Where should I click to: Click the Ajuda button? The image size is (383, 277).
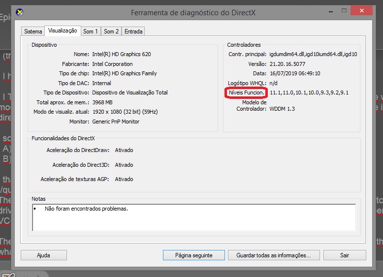tap(43, 255)
